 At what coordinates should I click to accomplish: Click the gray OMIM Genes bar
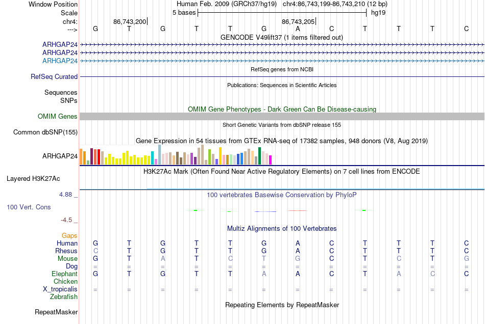point(282,116)
